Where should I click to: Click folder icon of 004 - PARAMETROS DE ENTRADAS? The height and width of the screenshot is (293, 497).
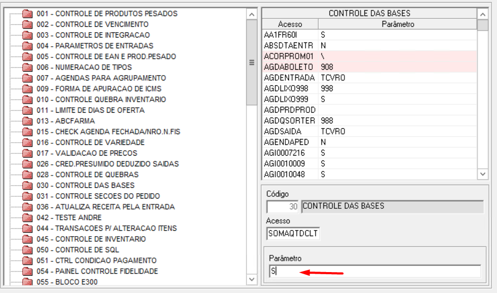coord(27,46)
